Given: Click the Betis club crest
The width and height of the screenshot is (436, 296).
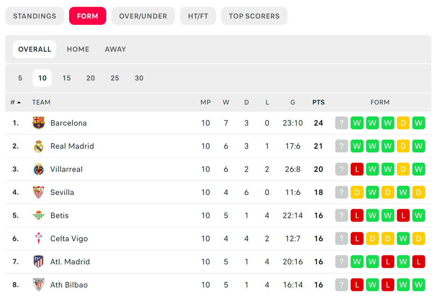Looking at the screenshot, I should 38,215.
